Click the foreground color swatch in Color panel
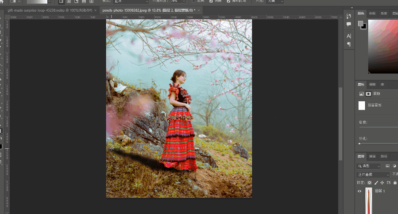This screenshot has width=398, height=214. 361,24
